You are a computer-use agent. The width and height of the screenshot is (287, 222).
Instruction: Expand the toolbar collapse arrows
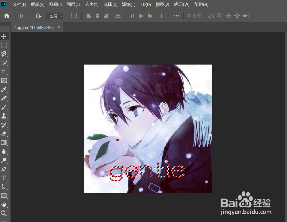coord(1,24)
